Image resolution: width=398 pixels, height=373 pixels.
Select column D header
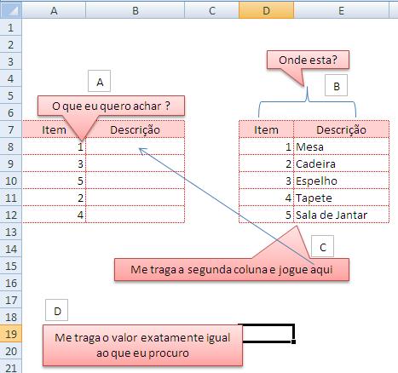pos(266,11)
